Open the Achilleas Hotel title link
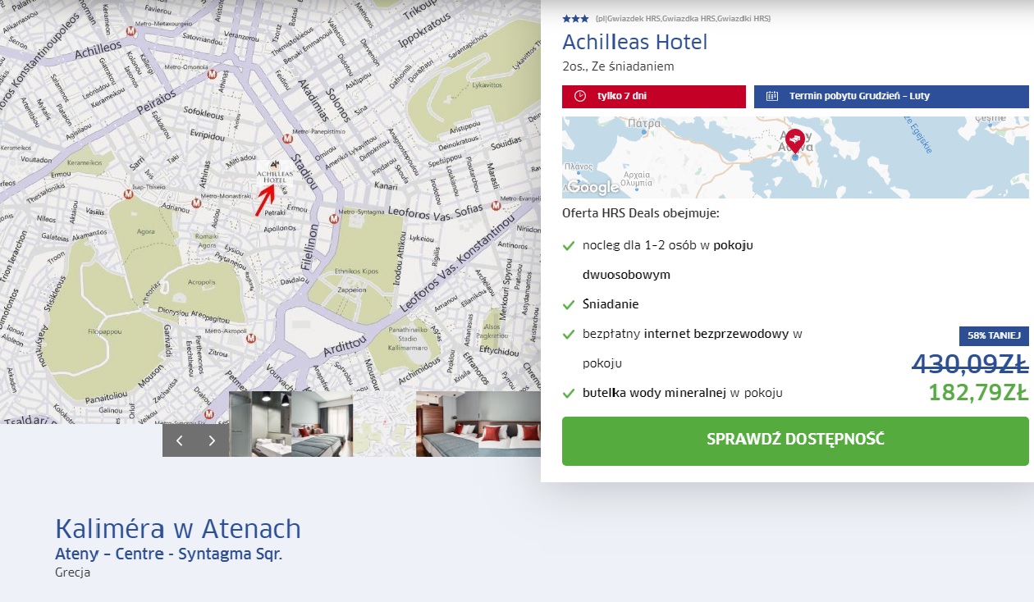Image resolution: width=1034 pixels, height=602 pixels. [x=635, y=42]
